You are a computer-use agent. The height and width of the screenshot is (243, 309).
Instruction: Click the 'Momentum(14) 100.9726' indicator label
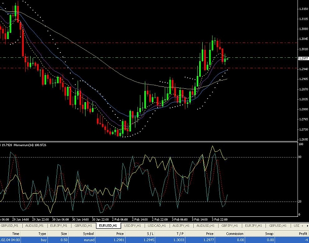coord(30,145)
